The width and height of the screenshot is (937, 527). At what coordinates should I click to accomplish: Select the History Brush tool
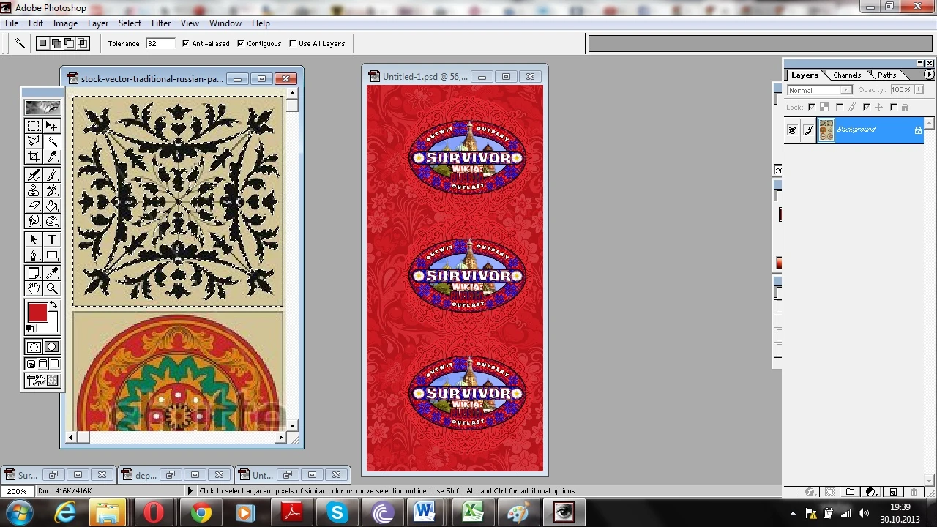[x=52, y=190]
